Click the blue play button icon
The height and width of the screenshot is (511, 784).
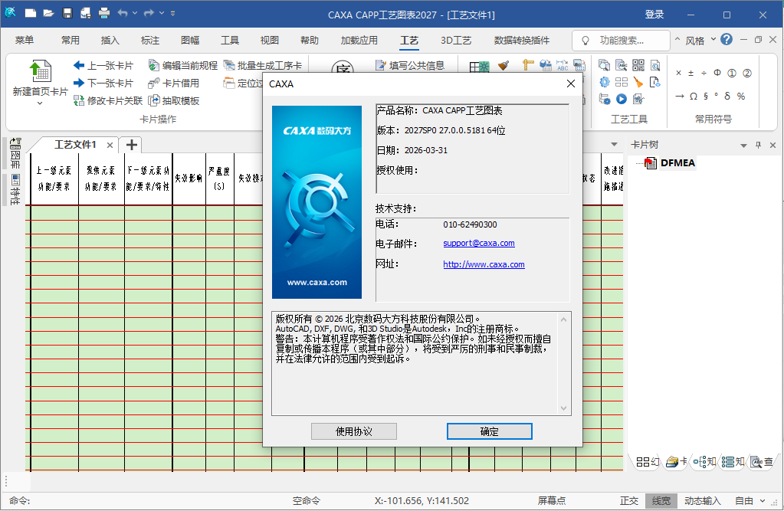[621, 99]
